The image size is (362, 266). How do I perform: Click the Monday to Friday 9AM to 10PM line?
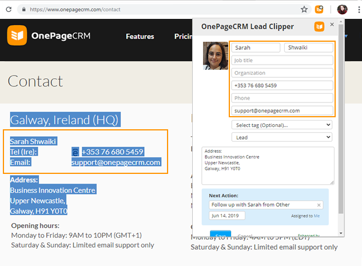click(77, 235)
